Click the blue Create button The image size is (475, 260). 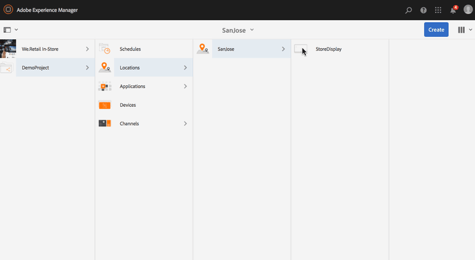tap(436, 30)
